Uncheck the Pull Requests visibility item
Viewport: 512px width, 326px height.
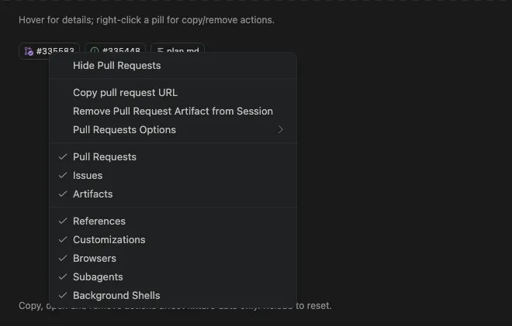click(173, 157)
